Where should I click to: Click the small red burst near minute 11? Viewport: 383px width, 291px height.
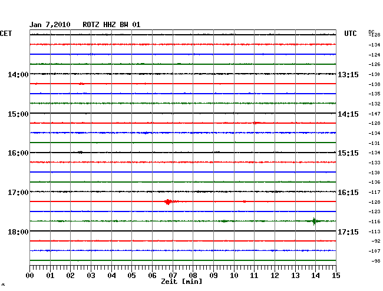(255, 123)
